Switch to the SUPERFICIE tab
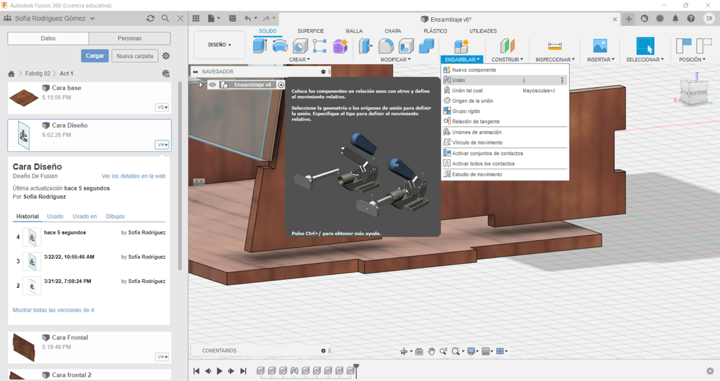The height and width of the screenshot is (381, 720). 310,31
